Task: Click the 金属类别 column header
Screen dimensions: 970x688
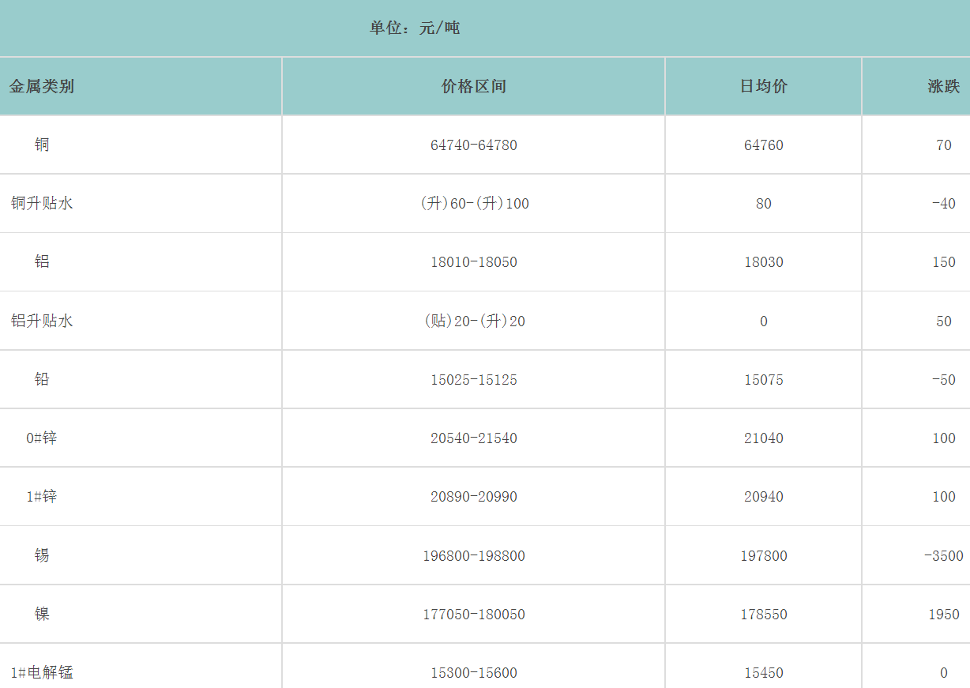Action: 42,86
